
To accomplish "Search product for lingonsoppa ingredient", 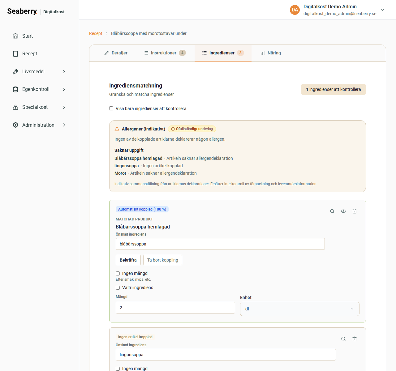I will pyautogui.click(x=343, y=339).
